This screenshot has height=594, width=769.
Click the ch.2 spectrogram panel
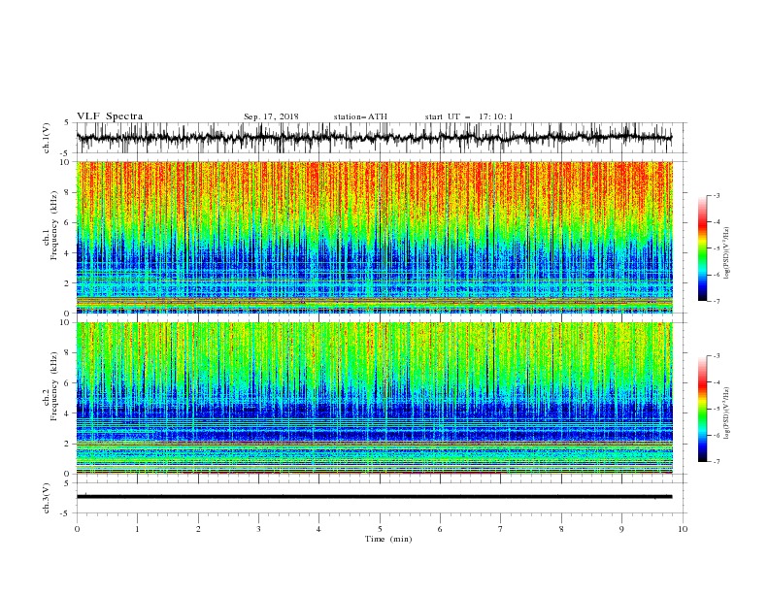point(374,398)
